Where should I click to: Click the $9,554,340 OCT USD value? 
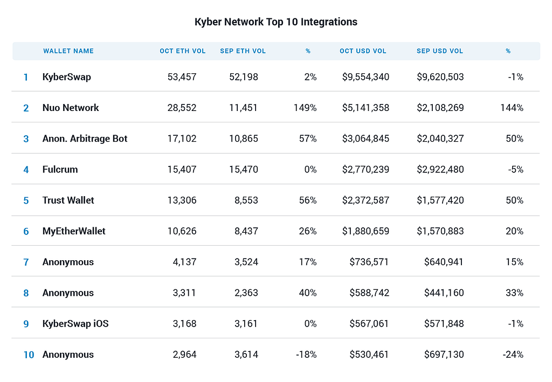pyautogui.click(x=366, y=77)
